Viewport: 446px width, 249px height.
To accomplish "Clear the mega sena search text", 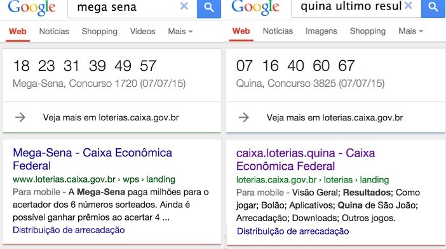I will pyautogui.click(x=184, y=6).
